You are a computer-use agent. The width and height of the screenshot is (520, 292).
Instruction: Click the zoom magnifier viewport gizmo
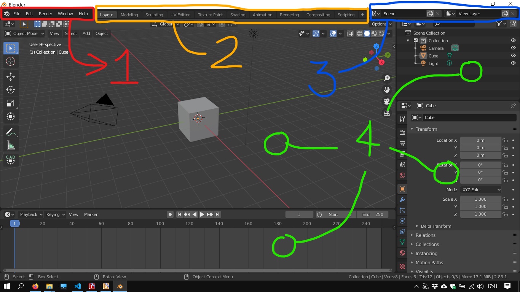(x=387, y=78)
